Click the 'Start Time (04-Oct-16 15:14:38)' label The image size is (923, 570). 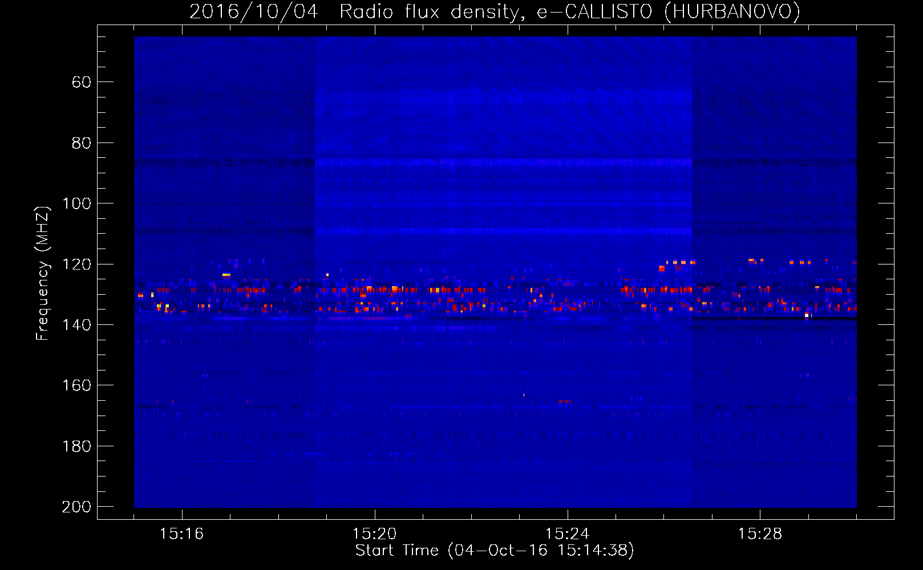[x=495, y=551]
